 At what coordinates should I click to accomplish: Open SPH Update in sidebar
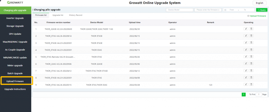click(x=15, y=34)
